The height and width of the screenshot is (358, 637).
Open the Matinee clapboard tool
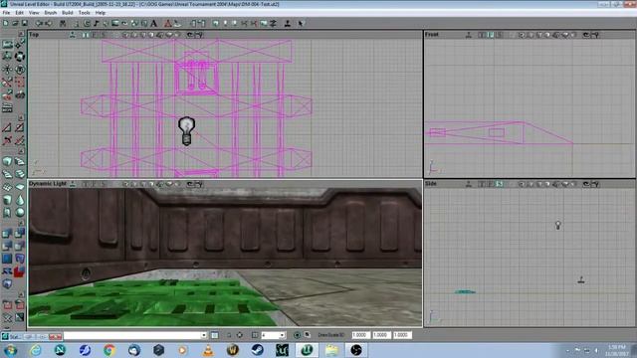tap(7, 107)
